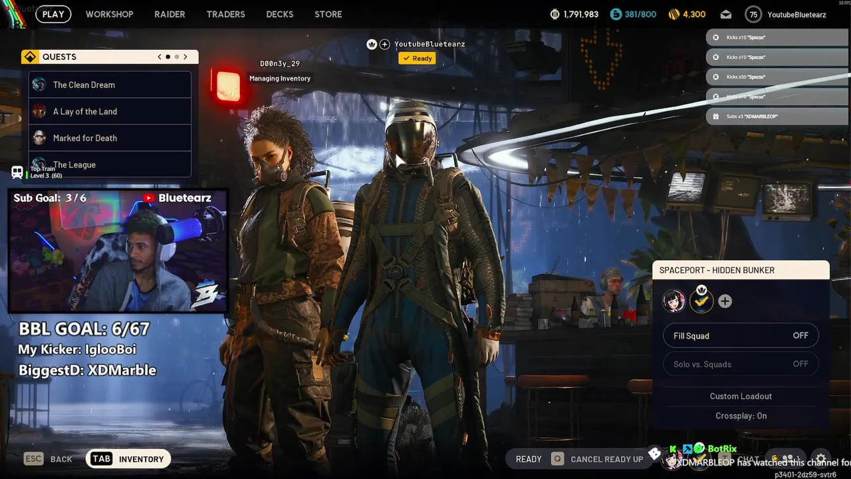Add squad member with plus icon

click(725, 301)
